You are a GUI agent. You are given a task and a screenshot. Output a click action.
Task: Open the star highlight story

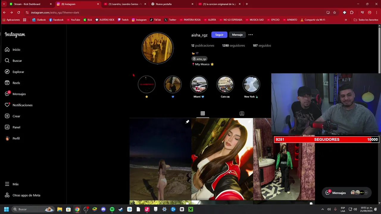[146, 84]
